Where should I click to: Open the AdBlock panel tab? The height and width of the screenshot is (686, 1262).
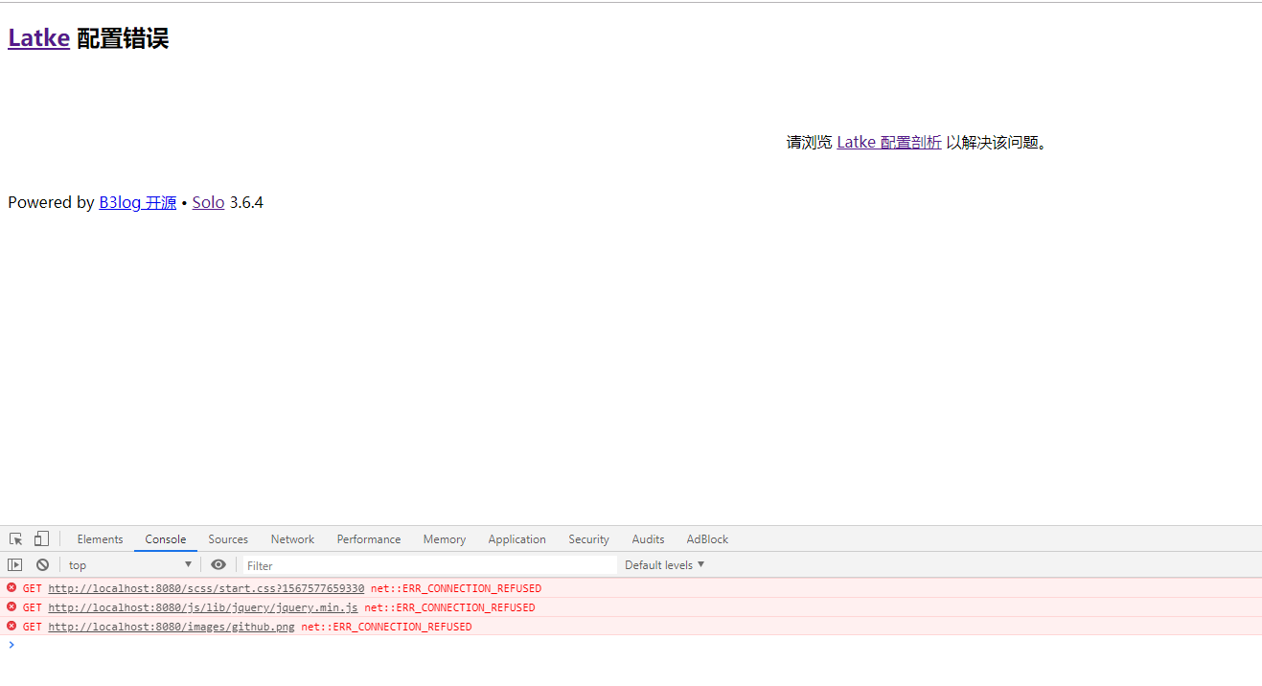click(707, 538)
